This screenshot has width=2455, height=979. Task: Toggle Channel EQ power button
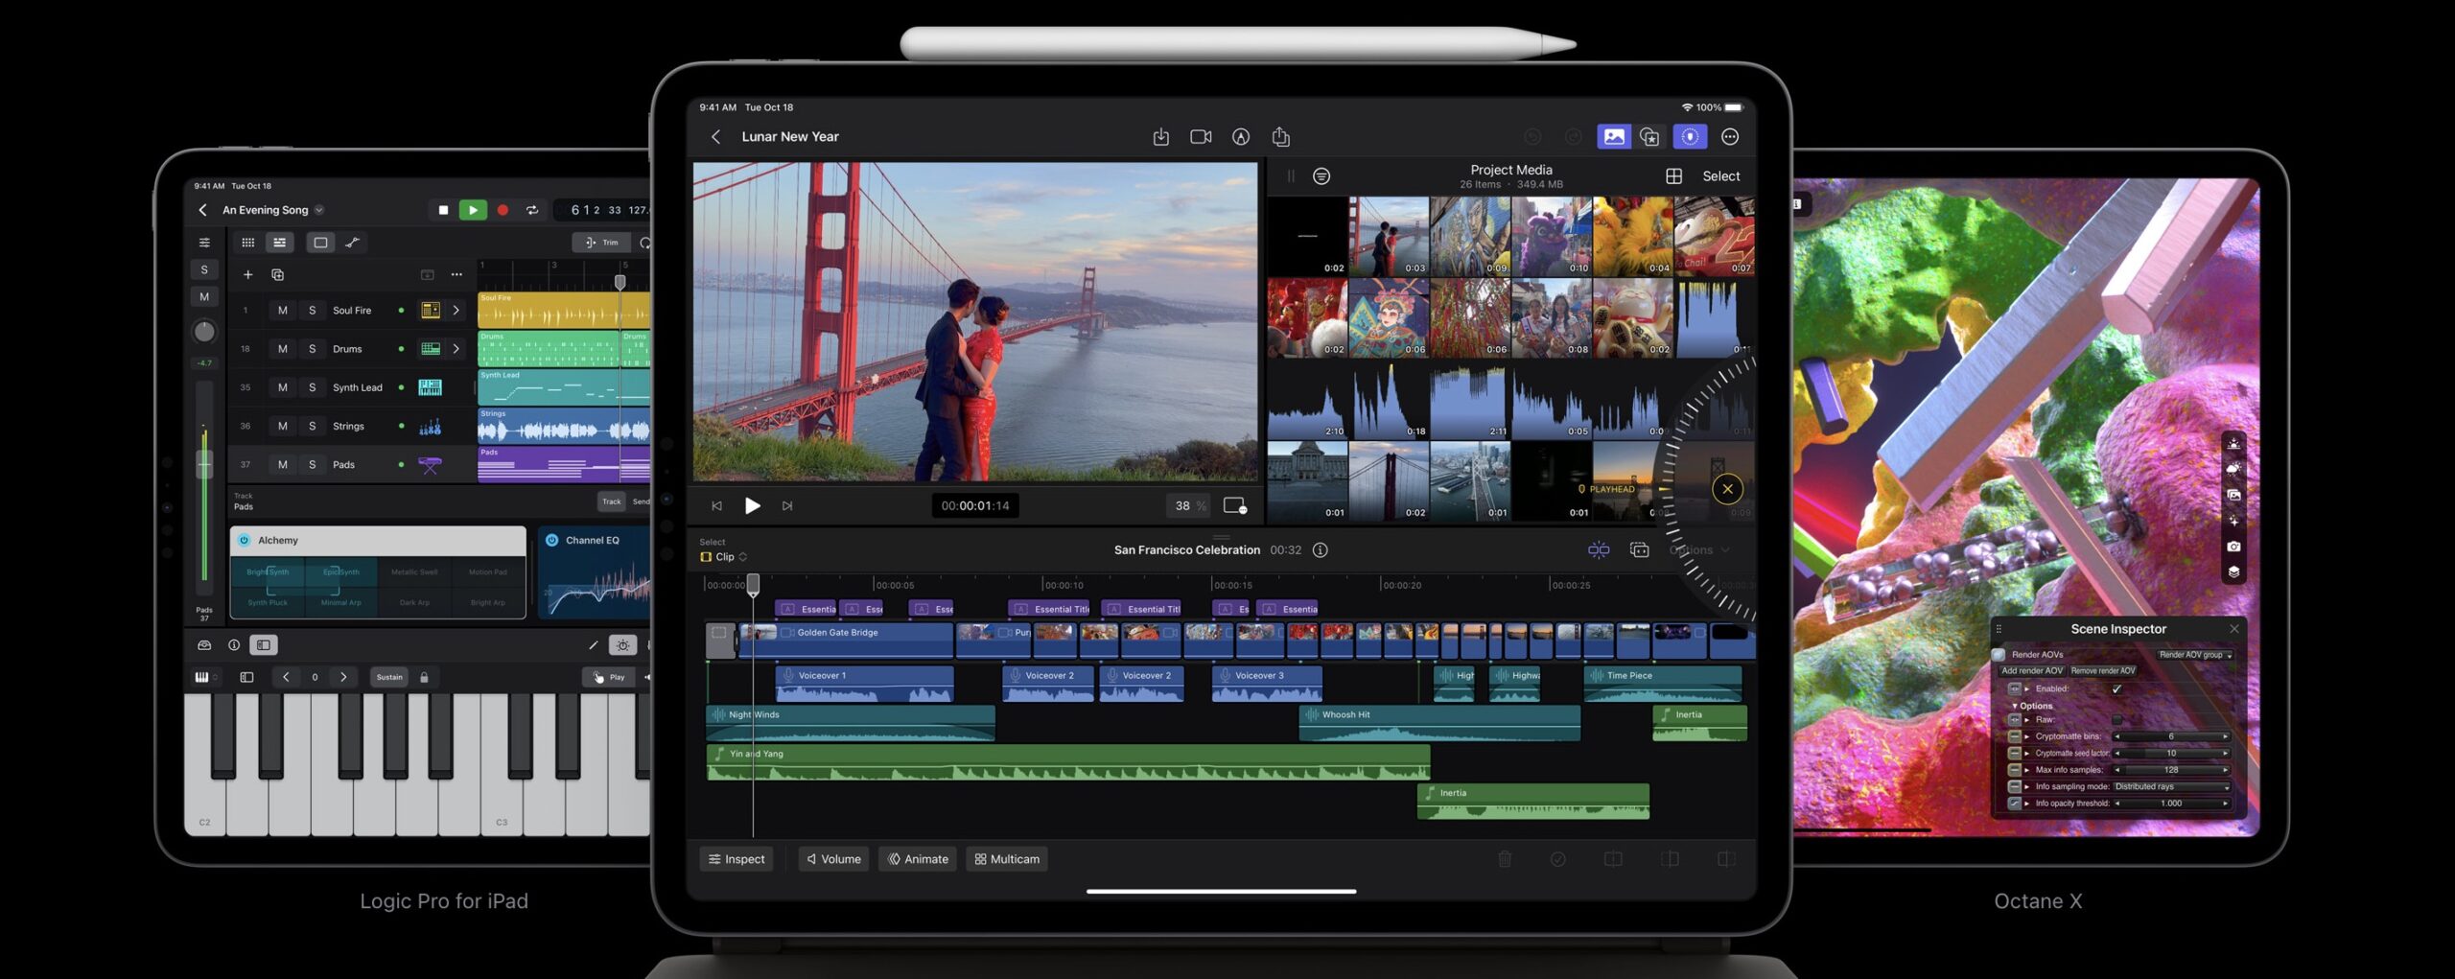(551, 541)
